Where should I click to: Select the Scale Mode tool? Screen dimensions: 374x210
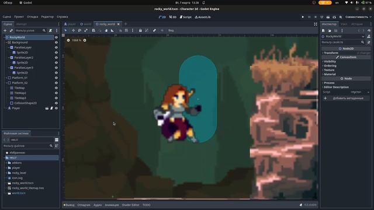[x=86, y=30]
